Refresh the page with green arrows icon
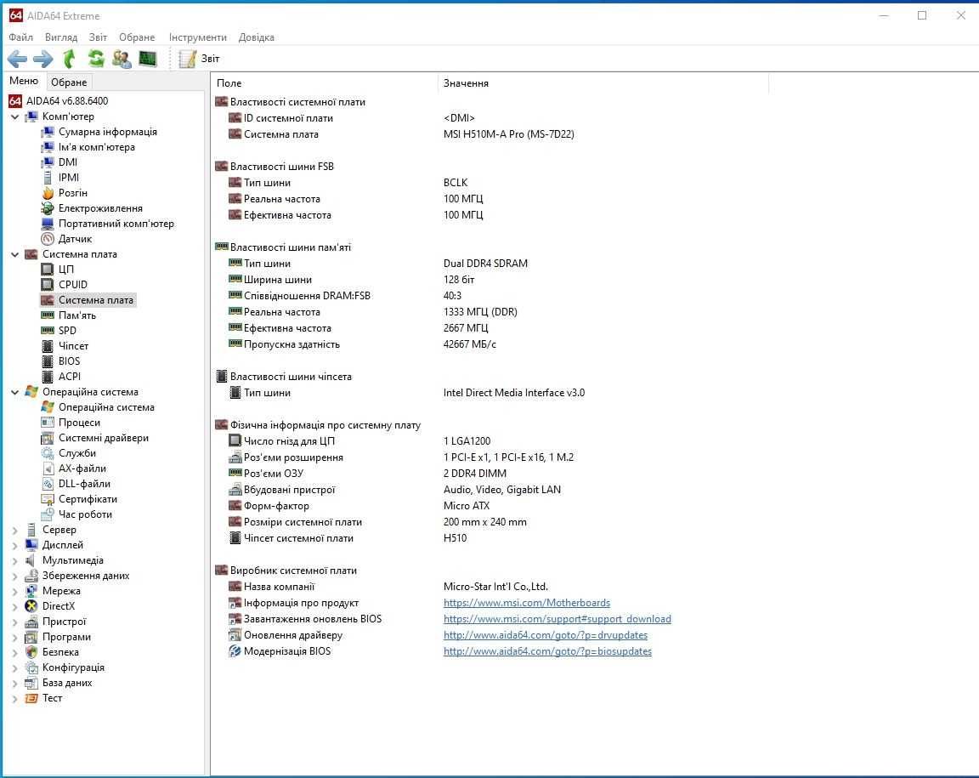The image size is (979, 778). [95, 59]
